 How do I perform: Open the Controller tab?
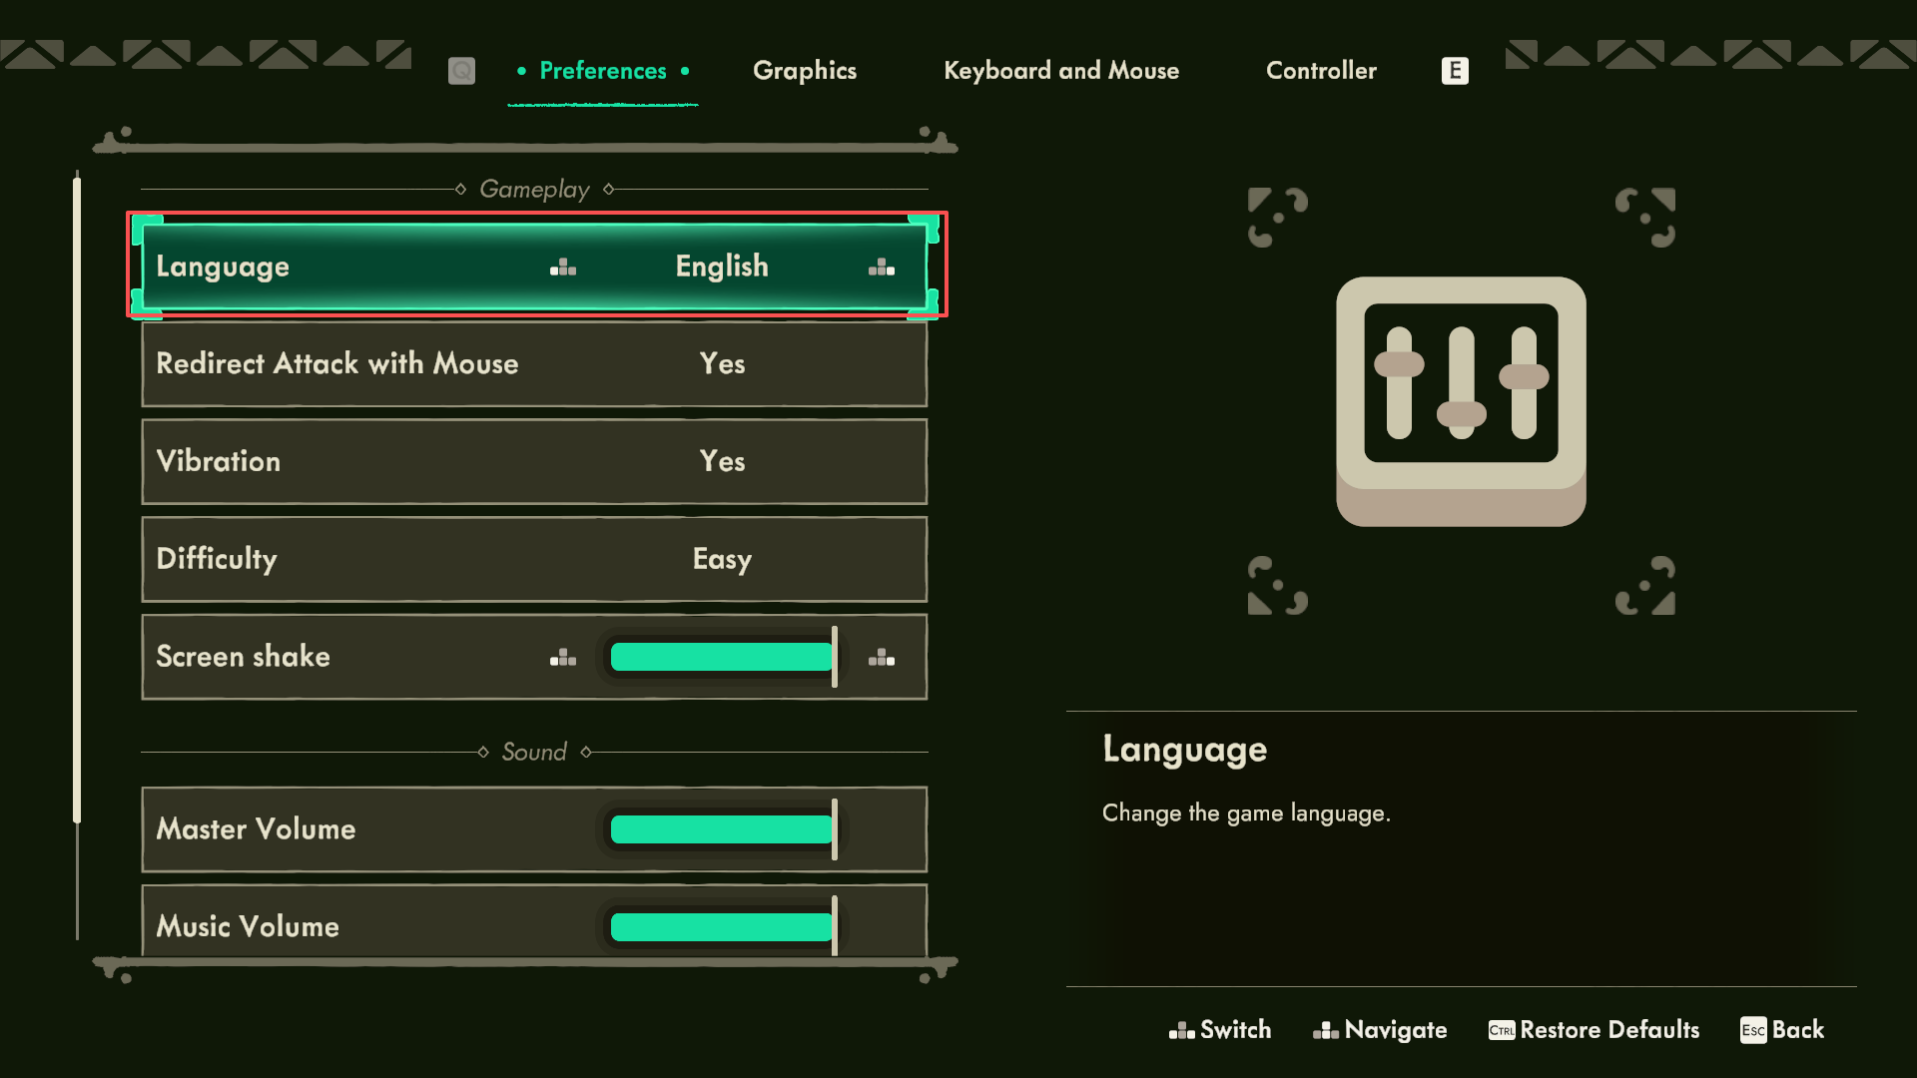click(1320, 71)
